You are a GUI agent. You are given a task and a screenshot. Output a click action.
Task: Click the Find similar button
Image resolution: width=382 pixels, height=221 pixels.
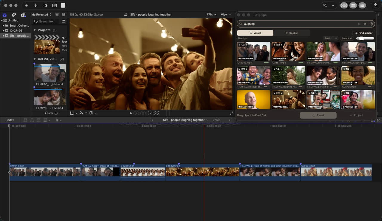(363, 33)
